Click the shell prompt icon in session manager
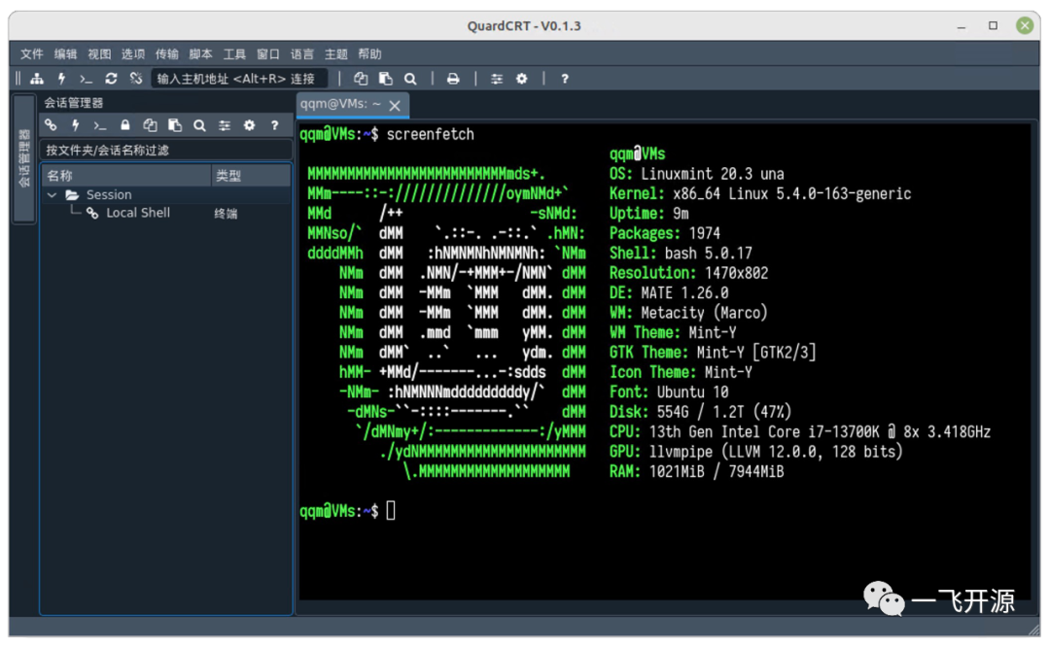Screen dimensions: 1050x648 pos(100,125)
